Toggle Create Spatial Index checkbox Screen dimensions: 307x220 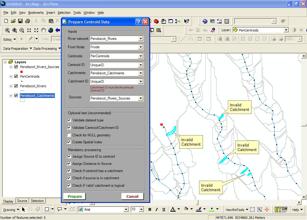click(69, 142)
